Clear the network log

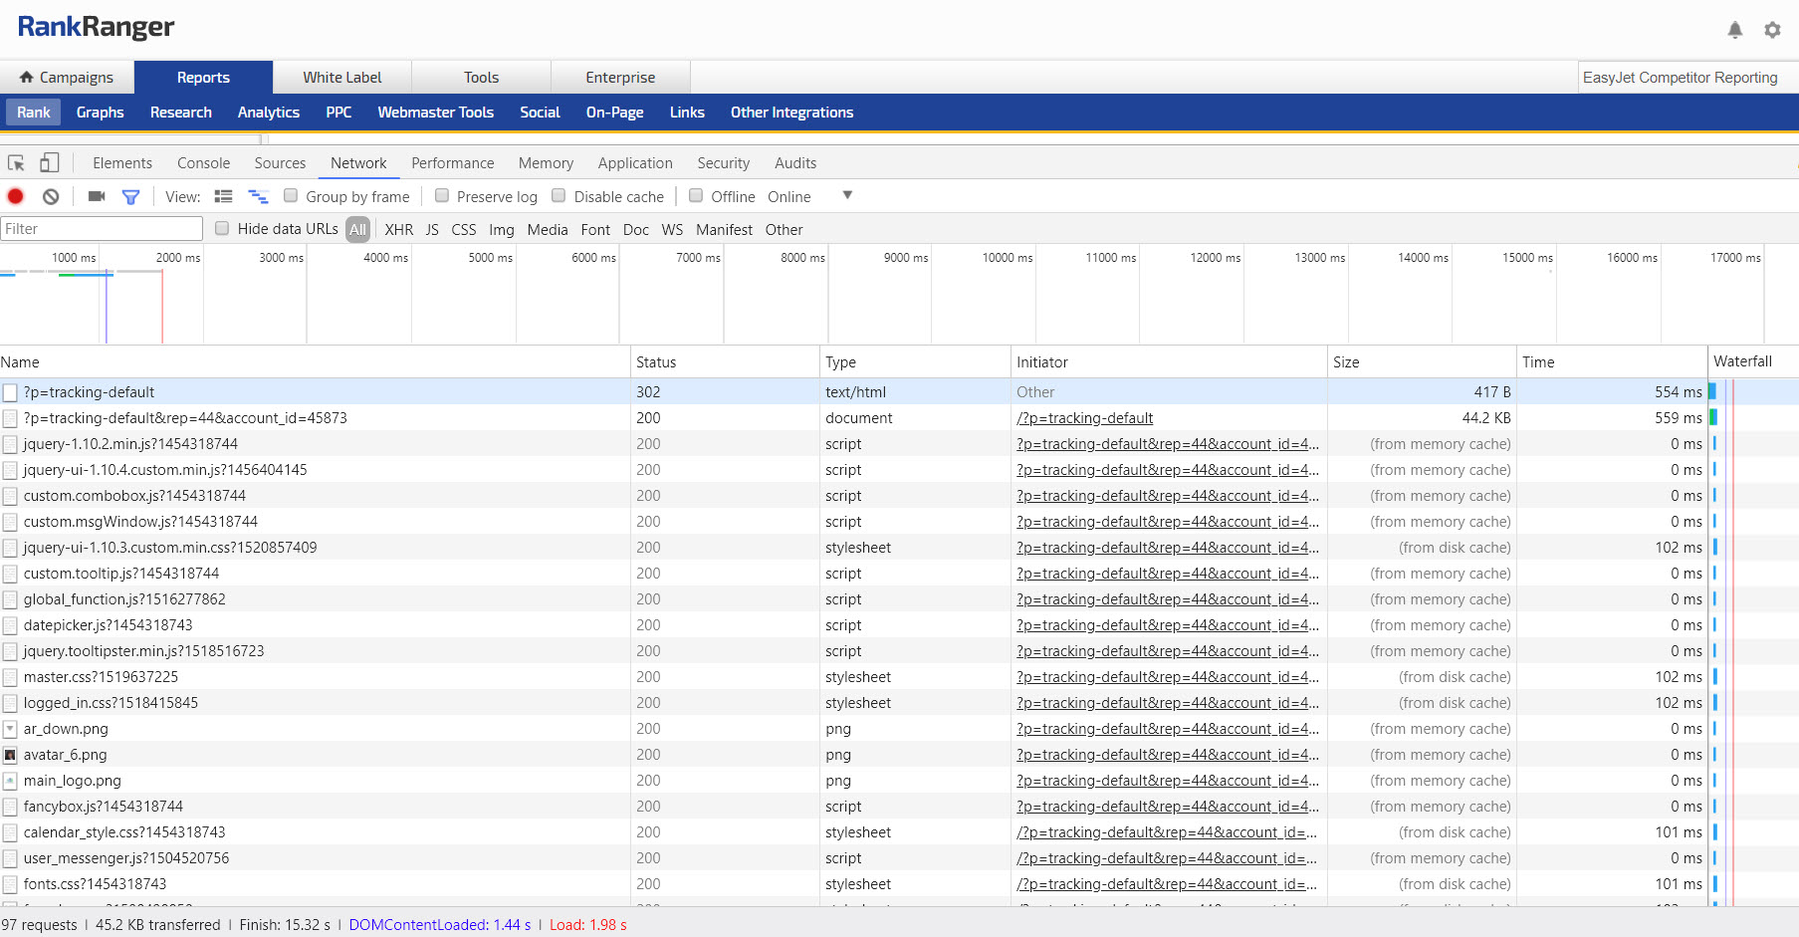point(51,196)
